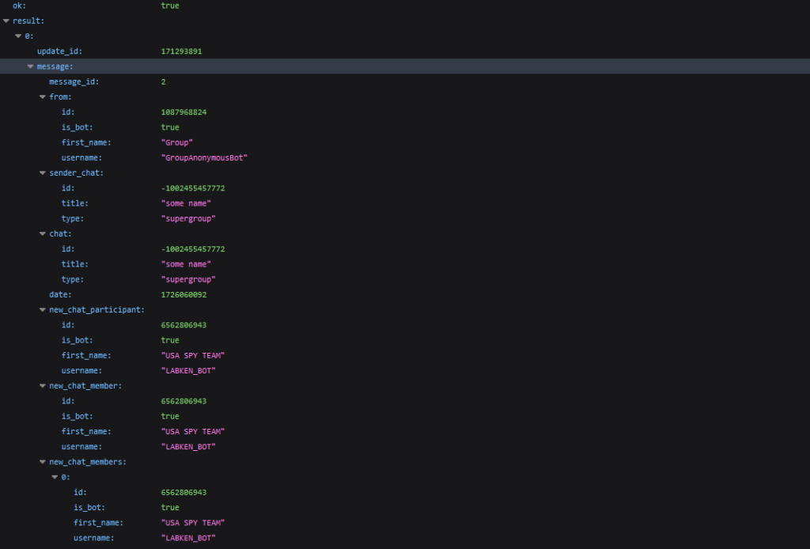Collapse the first result item 0 arrow
This screenshot has width=810, height=549.
(18, 36)
